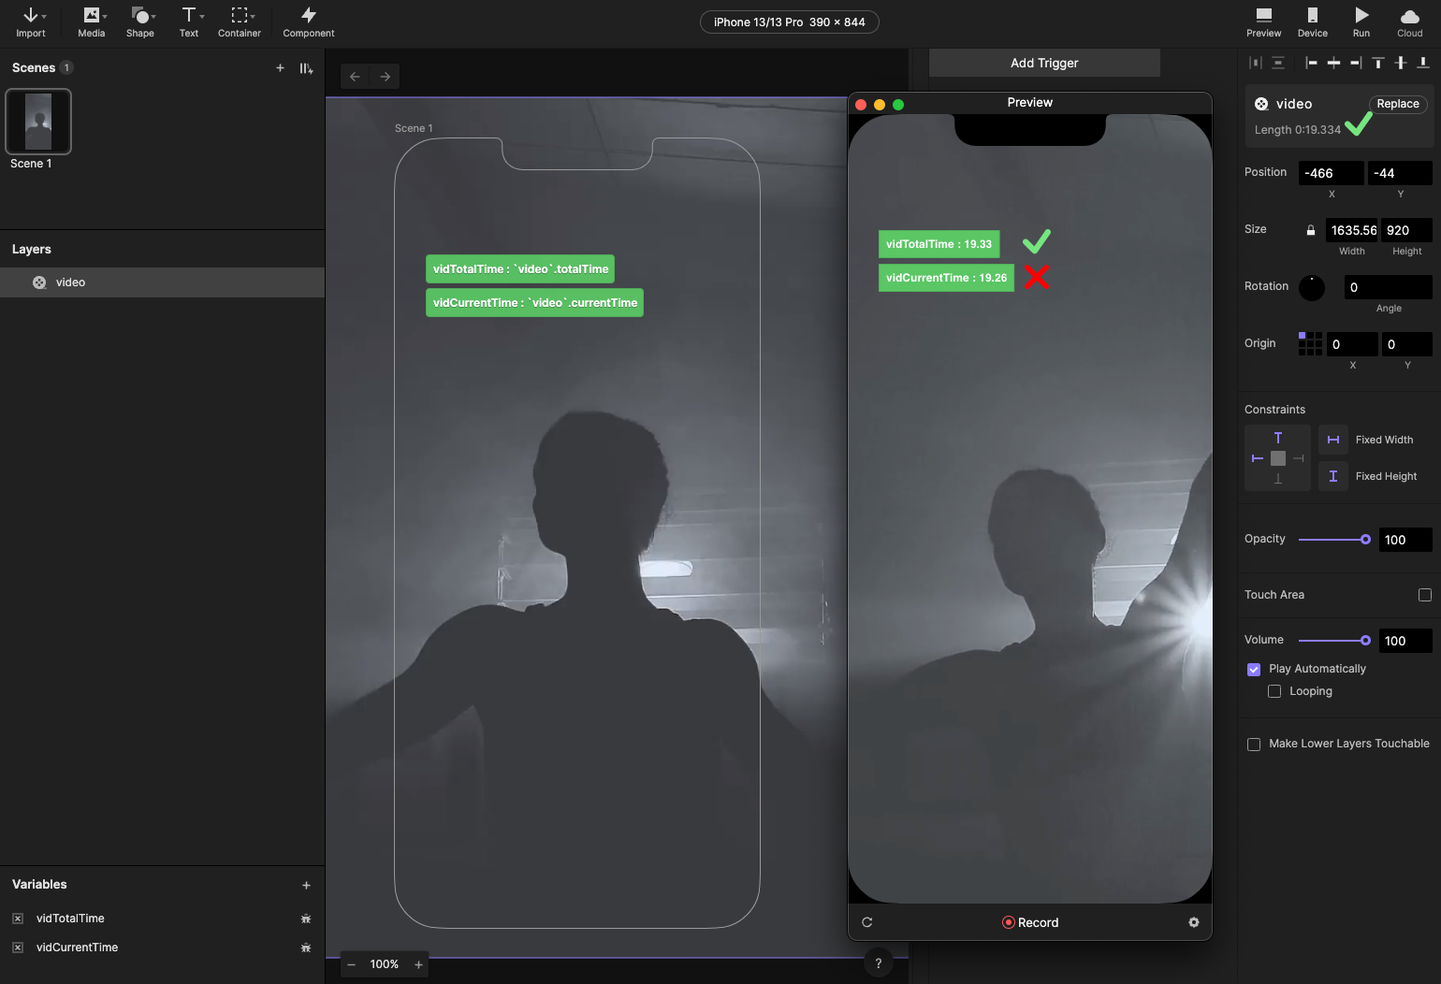The image size is (1441, 984).
Task: Zoom out of the canvas
Action: [351, 964]
